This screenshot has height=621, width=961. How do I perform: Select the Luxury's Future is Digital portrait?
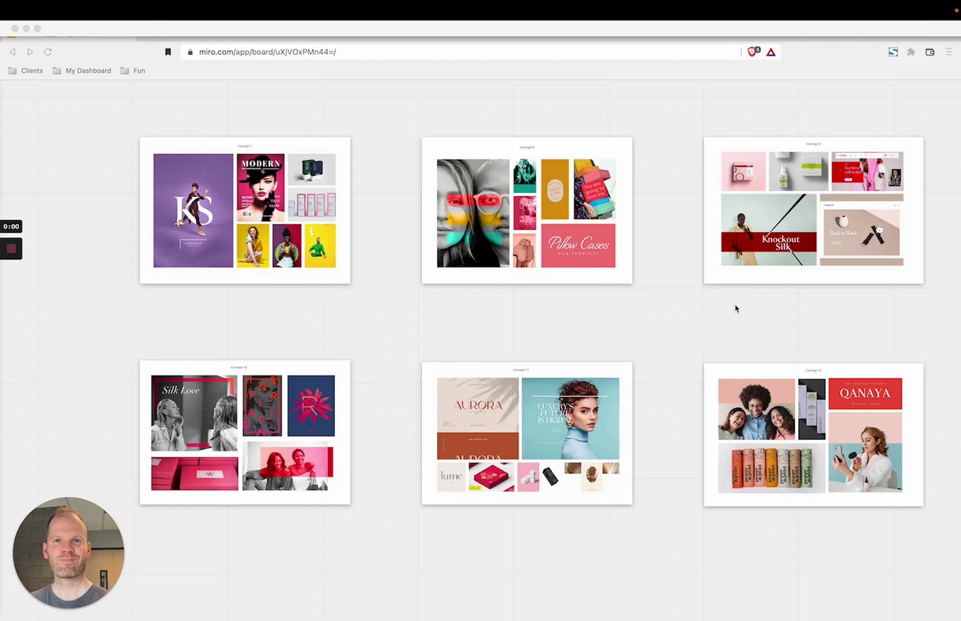pyautogui.click(x=571, y=418)
